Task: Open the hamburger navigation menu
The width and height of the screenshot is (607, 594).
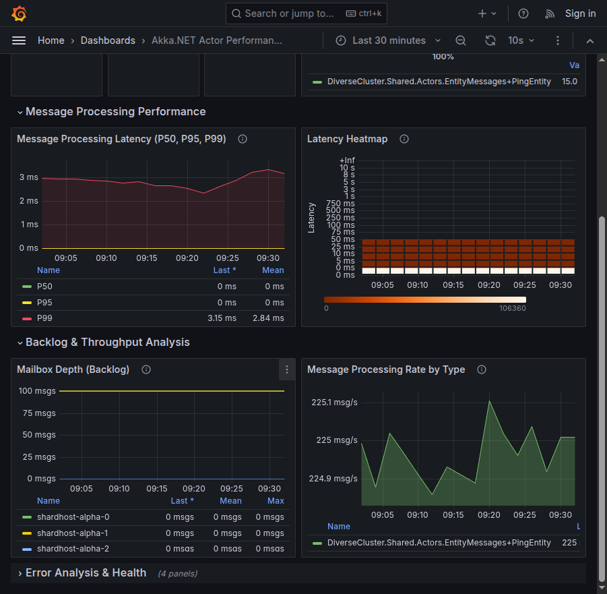Action: (19, 40)
